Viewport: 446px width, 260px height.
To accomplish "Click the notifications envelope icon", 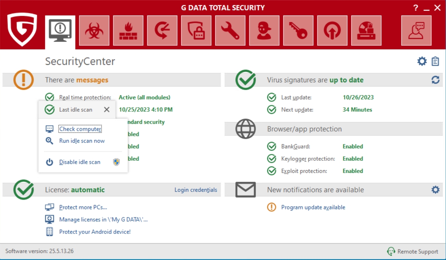I will 245,189.
